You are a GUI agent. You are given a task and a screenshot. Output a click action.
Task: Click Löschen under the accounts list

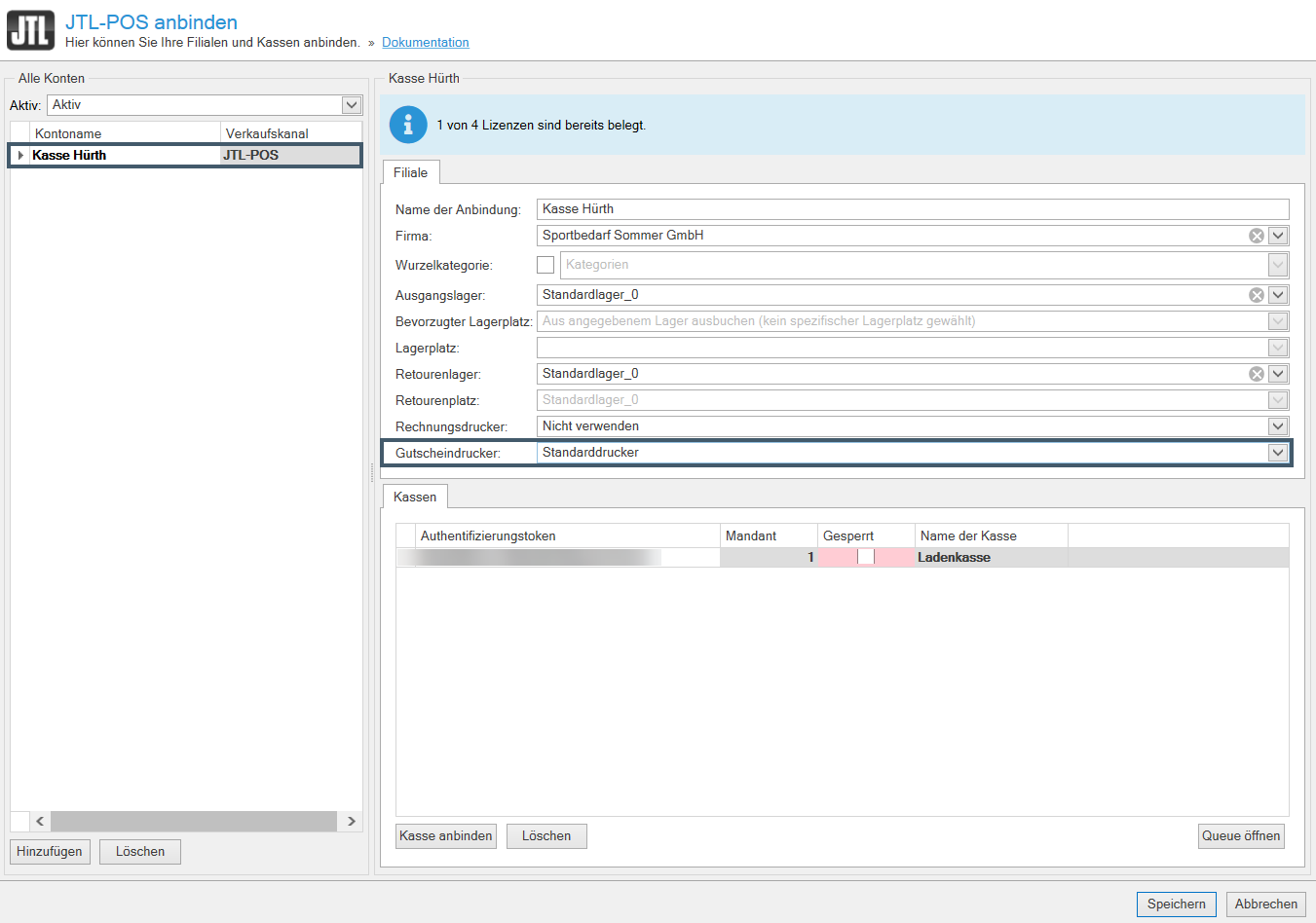(140, 852)
